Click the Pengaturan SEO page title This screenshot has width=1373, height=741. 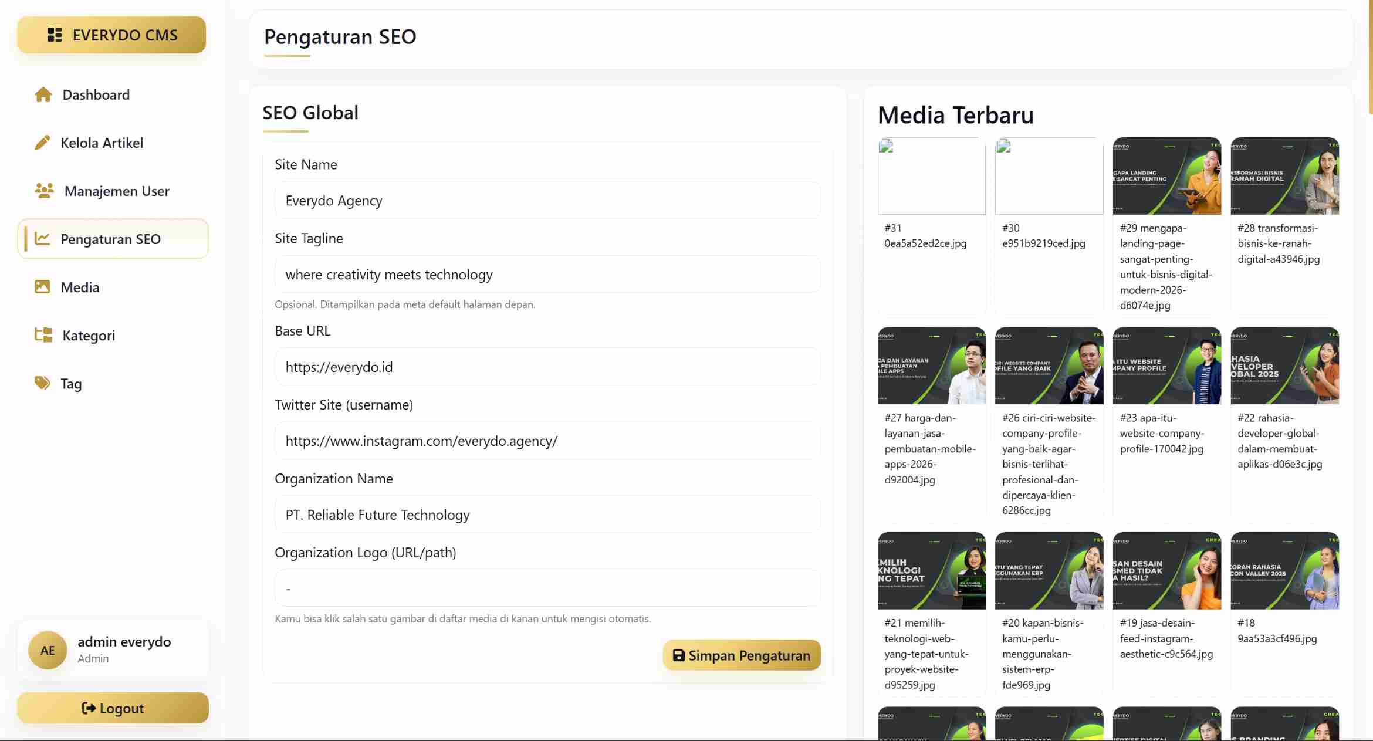[x=340, y=37]
